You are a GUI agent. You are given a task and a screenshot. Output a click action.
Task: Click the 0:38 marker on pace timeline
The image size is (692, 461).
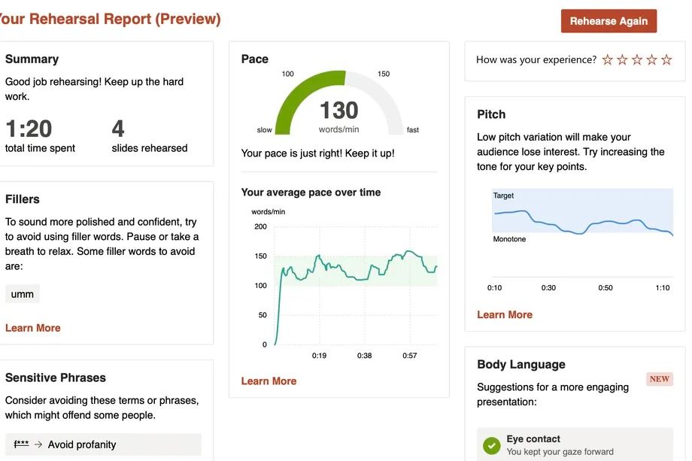coord(365,355)
